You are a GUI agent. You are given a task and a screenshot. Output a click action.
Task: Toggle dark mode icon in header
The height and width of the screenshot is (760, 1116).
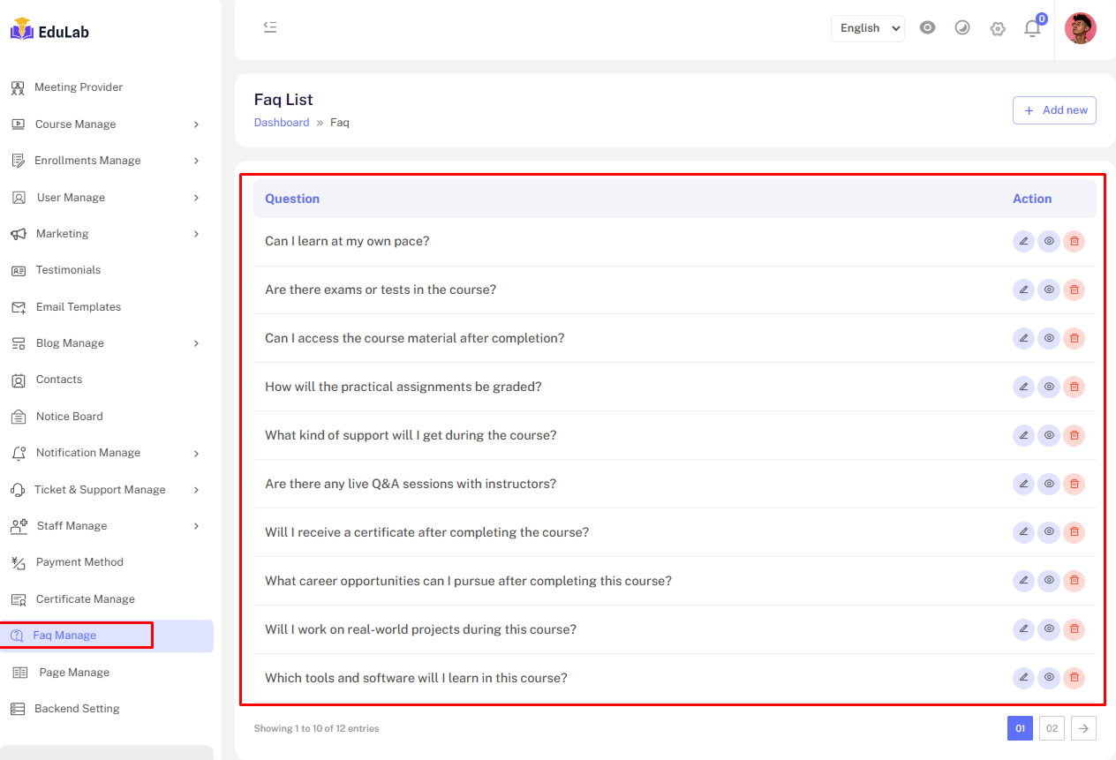962,28
